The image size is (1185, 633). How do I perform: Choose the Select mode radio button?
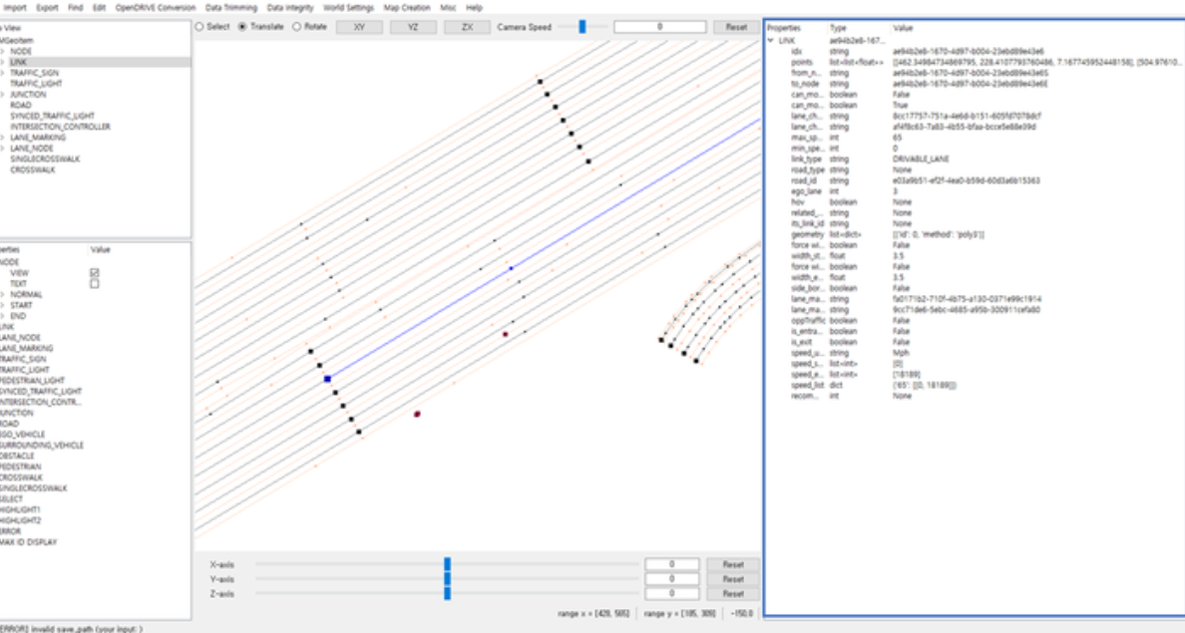pyautogui.click(x=199, y=27)
